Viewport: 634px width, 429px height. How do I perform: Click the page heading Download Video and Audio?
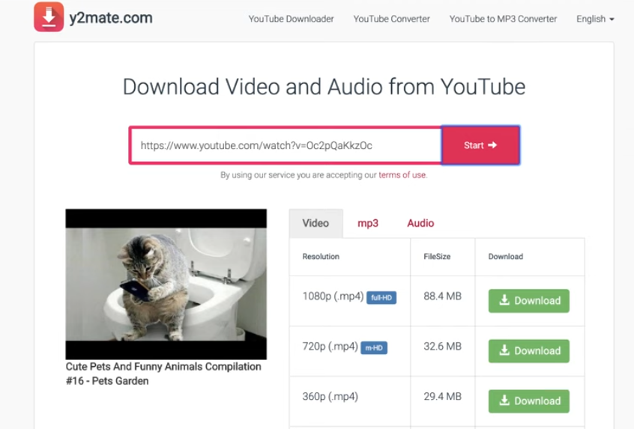324,87
